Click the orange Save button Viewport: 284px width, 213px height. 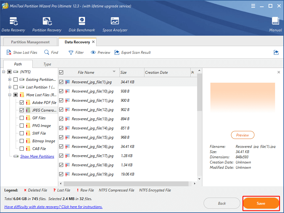(261, 203)
